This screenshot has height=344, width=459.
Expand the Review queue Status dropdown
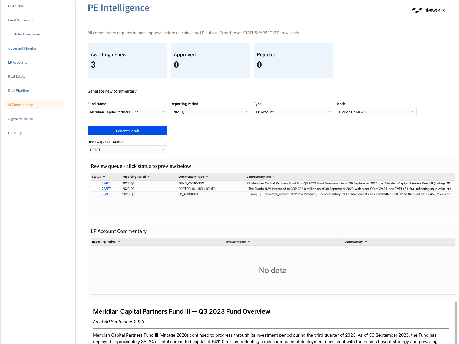tap(163, 150)
